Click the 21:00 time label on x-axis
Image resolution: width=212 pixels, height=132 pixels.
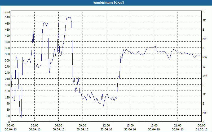point(178,126)
